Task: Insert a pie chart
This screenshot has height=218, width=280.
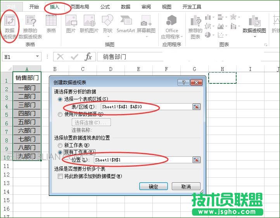Action: (x=209, y=35)
